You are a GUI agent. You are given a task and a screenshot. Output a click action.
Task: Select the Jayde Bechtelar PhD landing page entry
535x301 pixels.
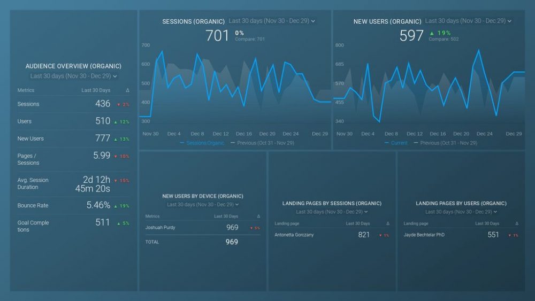point(424,235)
